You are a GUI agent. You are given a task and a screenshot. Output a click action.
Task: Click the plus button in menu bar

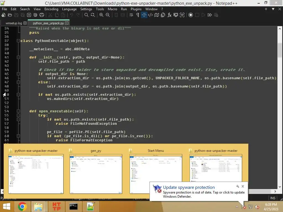[x=266, y=9]
